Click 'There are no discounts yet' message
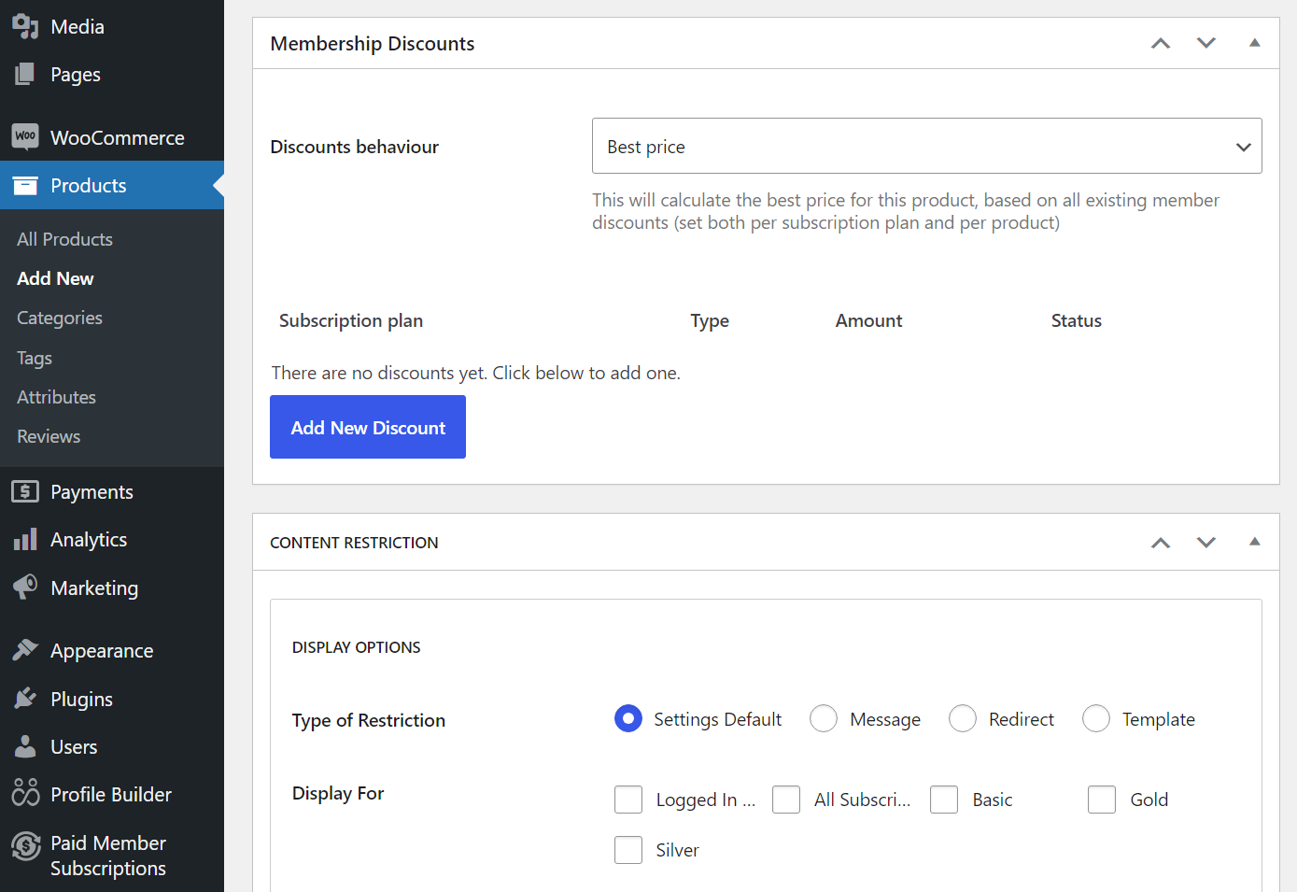 (475, 373)
